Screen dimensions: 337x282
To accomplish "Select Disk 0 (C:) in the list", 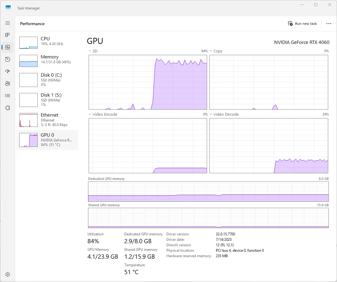I will tap(47, 80).
